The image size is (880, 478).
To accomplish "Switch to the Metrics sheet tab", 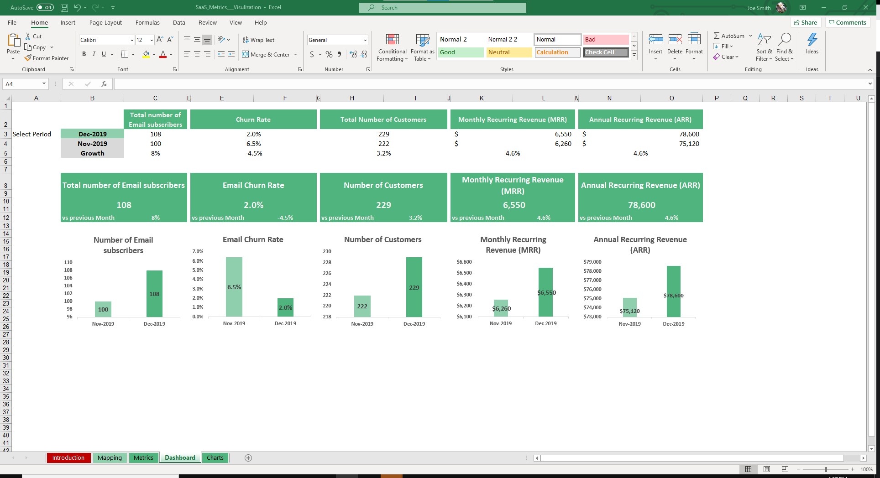I will click(x=143, y=458).
